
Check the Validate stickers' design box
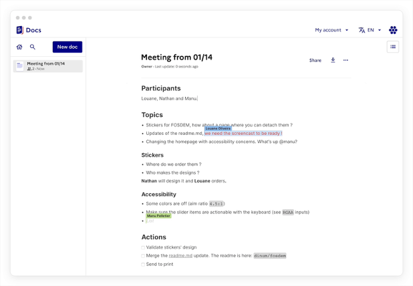coord(143,247)
